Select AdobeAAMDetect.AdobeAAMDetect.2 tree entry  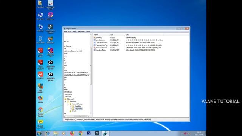point(76,75)
